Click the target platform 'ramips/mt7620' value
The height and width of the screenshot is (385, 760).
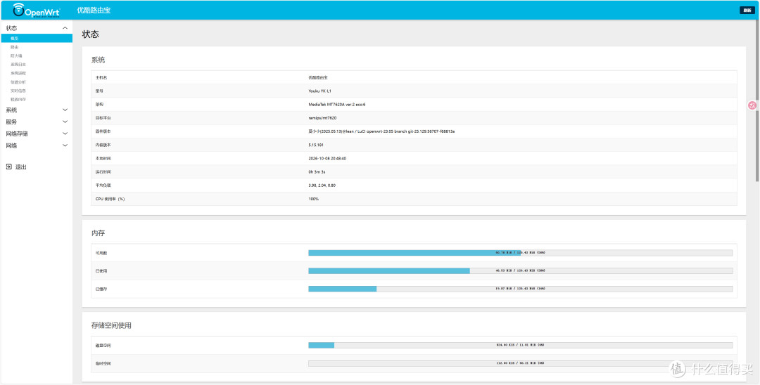(322, 118)
